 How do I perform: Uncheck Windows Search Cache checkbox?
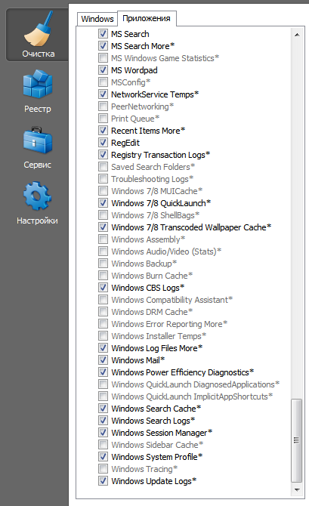(x=103, y=409)
